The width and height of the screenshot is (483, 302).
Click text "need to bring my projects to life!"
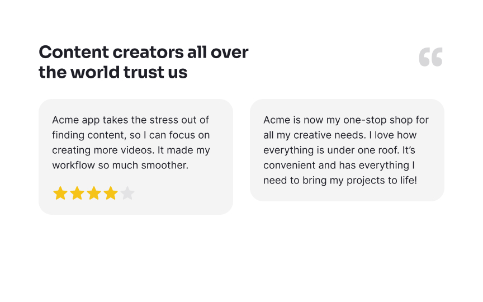(x=340, y=180)
